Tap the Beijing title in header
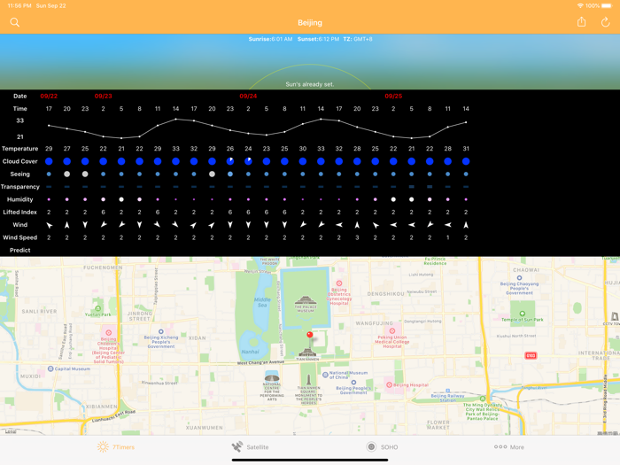This screenshot has width=620, height=465. (310, 23)
